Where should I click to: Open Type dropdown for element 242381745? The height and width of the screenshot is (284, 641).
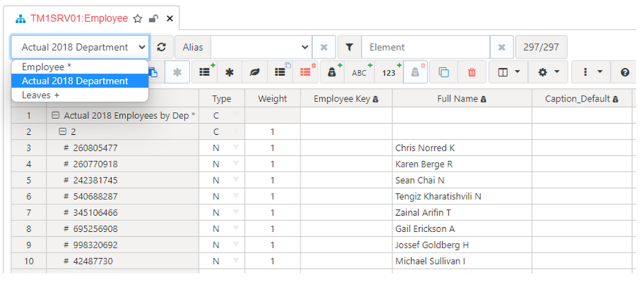pyautogui.click(x=236, y=180)
